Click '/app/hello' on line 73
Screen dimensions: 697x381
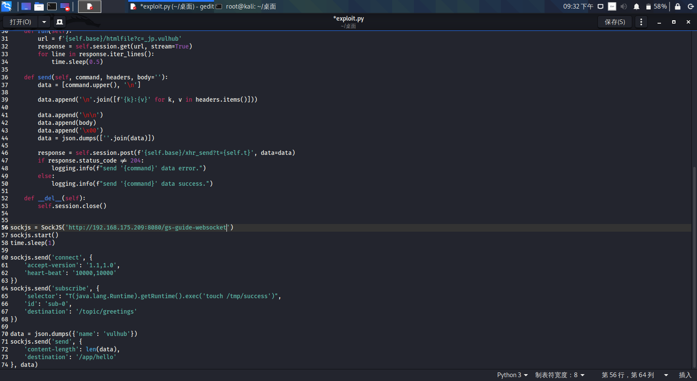(96, 357)
